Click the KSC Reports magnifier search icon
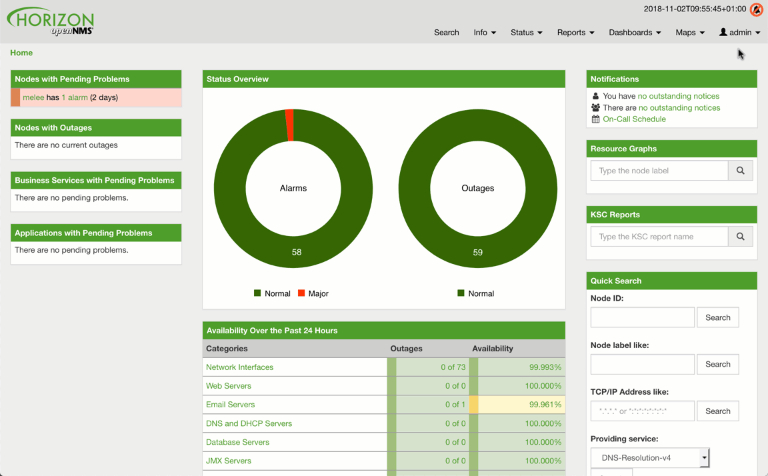Image resolution: width=768 pixels, height=476 pixels. point(740,237)
